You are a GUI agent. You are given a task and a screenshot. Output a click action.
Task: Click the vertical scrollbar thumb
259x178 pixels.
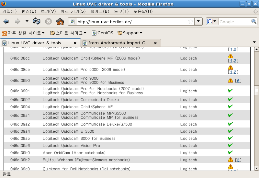[x=256, y=90]
